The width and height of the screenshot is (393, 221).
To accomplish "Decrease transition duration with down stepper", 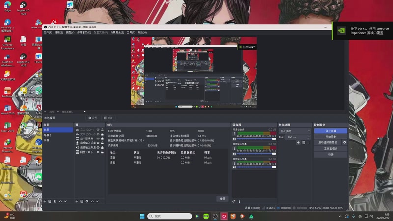I will pyautogui.click(x=309, y=138).
